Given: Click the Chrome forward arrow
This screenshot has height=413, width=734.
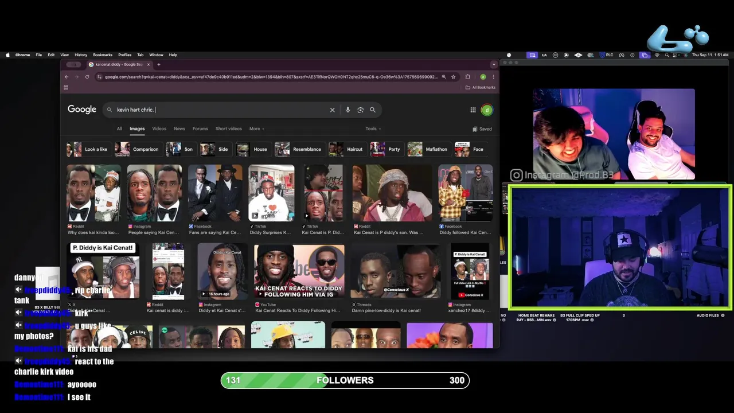Looking at the screenshot, I should click(77, 77).
